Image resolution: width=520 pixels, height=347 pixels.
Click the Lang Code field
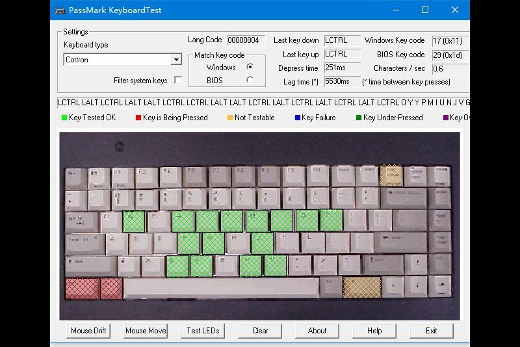point(246,40)
